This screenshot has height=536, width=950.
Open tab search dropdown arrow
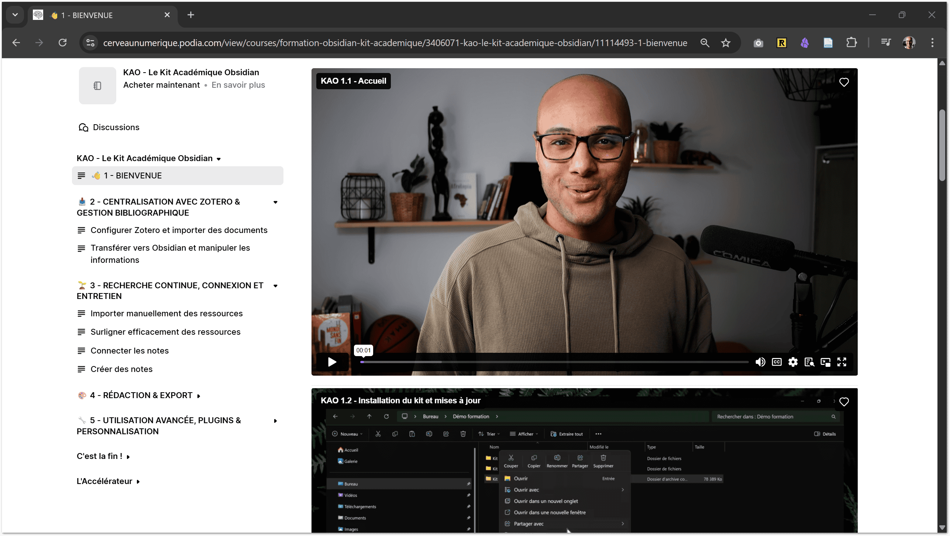click(x=15, y=15)
